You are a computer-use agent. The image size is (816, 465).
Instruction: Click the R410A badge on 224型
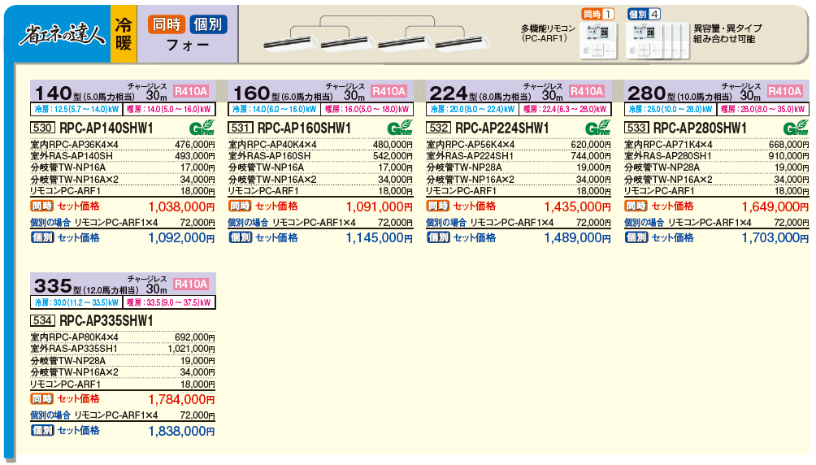(587, 91)
